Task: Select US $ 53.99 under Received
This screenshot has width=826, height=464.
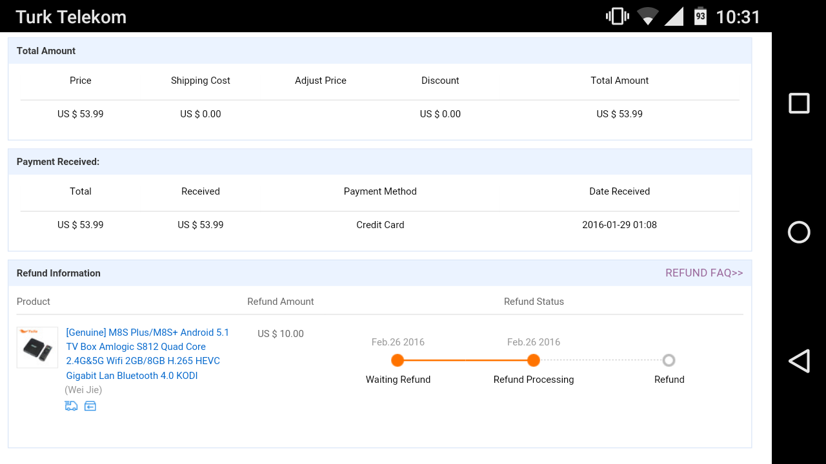Action: [201, 225]
